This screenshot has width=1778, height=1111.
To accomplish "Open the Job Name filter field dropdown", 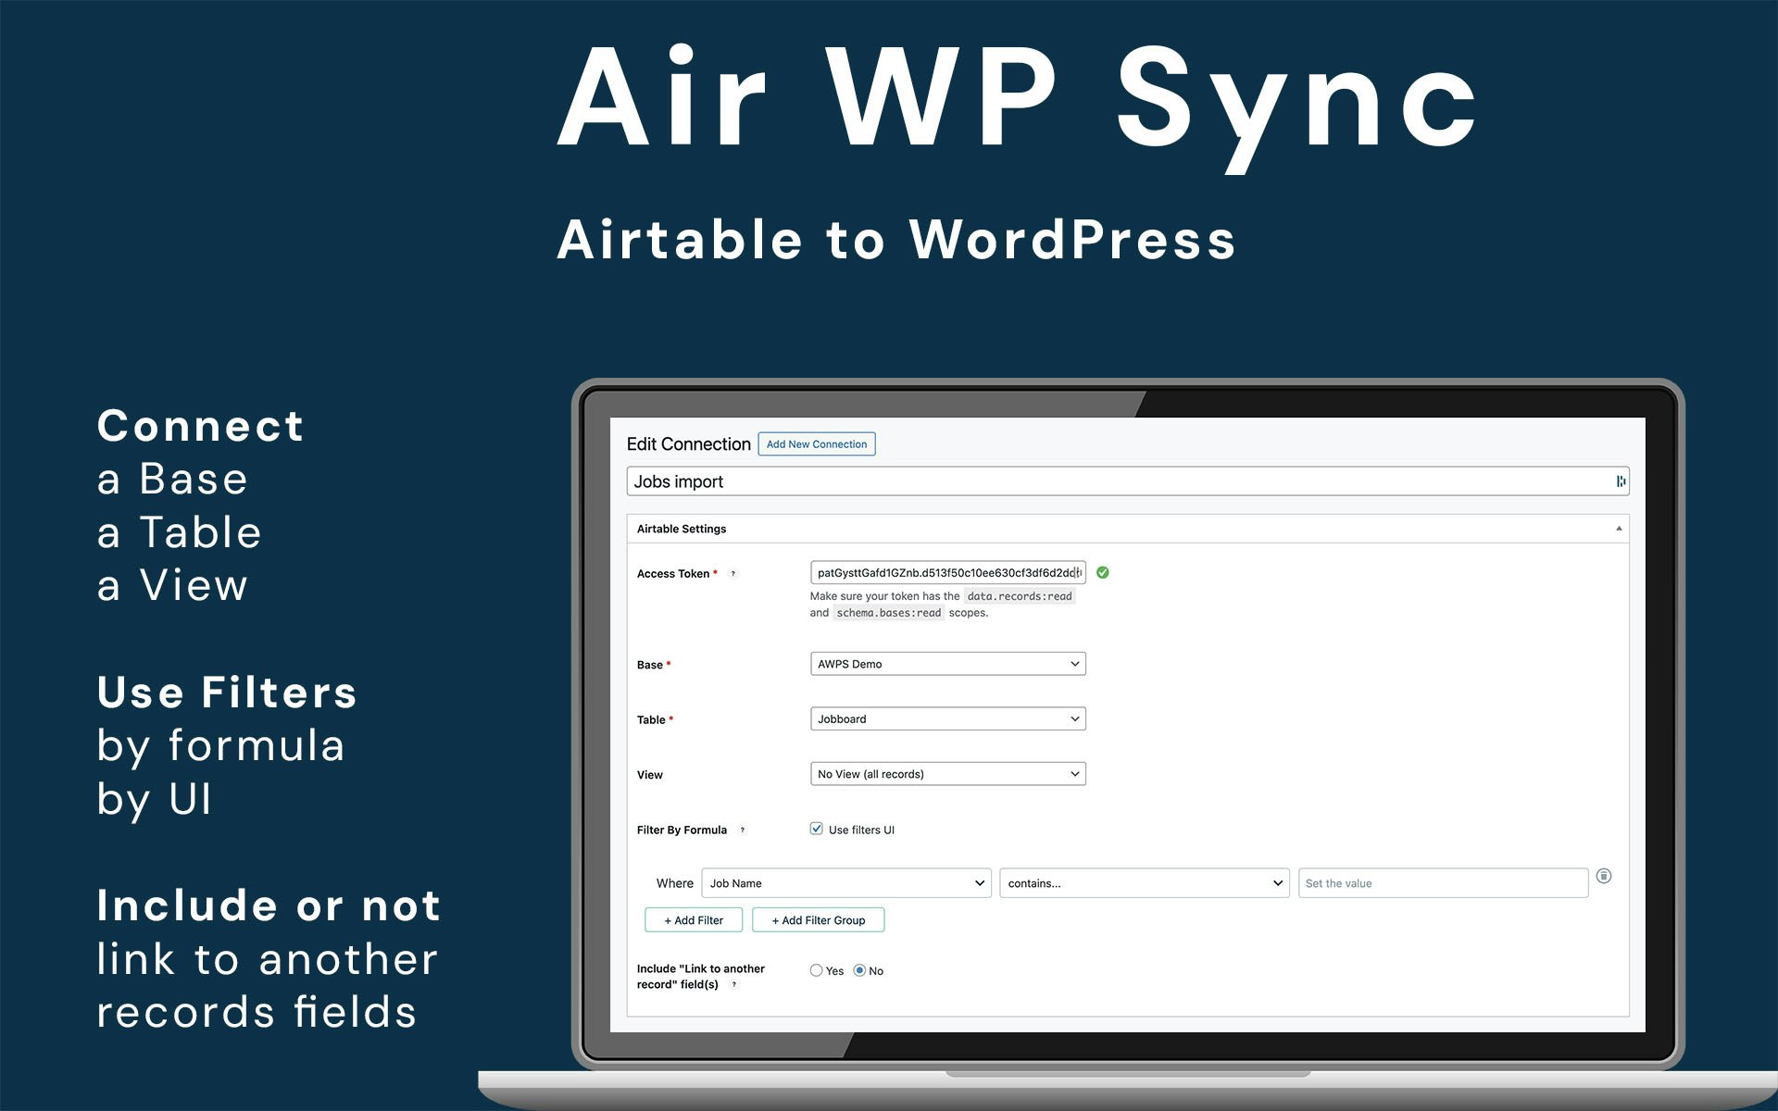I will [x=846, y=883].
